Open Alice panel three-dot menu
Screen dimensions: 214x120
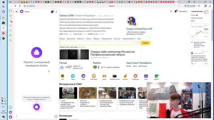click(x=57, y=12)
